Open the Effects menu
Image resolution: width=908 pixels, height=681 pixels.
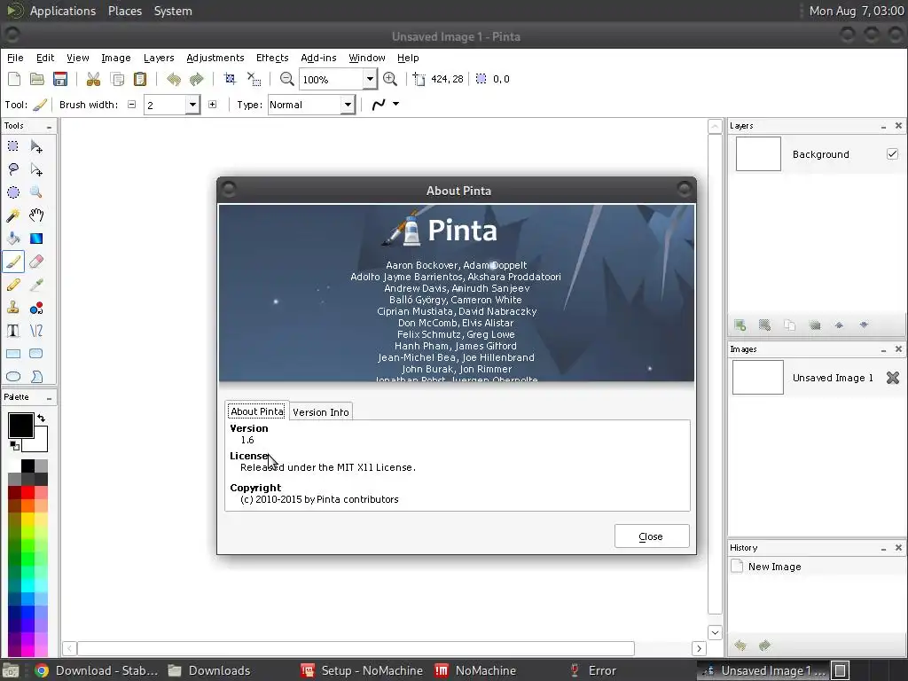click(272, 58)
